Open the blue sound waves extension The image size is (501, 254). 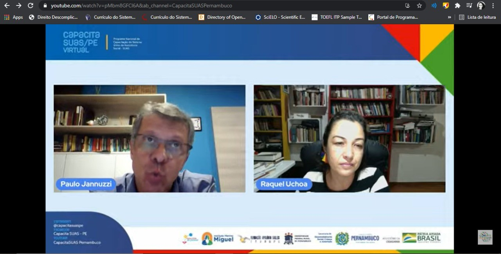(434, 5)
